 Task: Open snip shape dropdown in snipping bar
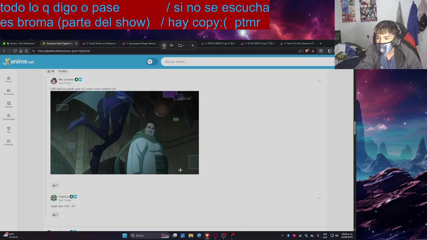click(181, 45)
